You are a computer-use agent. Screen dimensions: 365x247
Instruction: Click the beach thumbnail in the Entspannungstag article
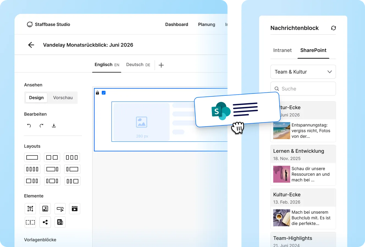pos(282,131)
